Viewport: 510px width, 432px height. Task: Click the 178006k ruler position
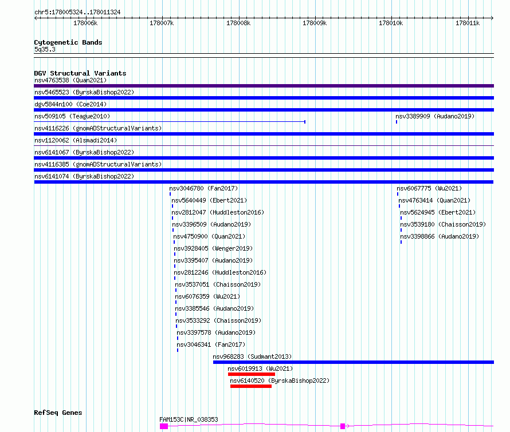click(85, 23)
